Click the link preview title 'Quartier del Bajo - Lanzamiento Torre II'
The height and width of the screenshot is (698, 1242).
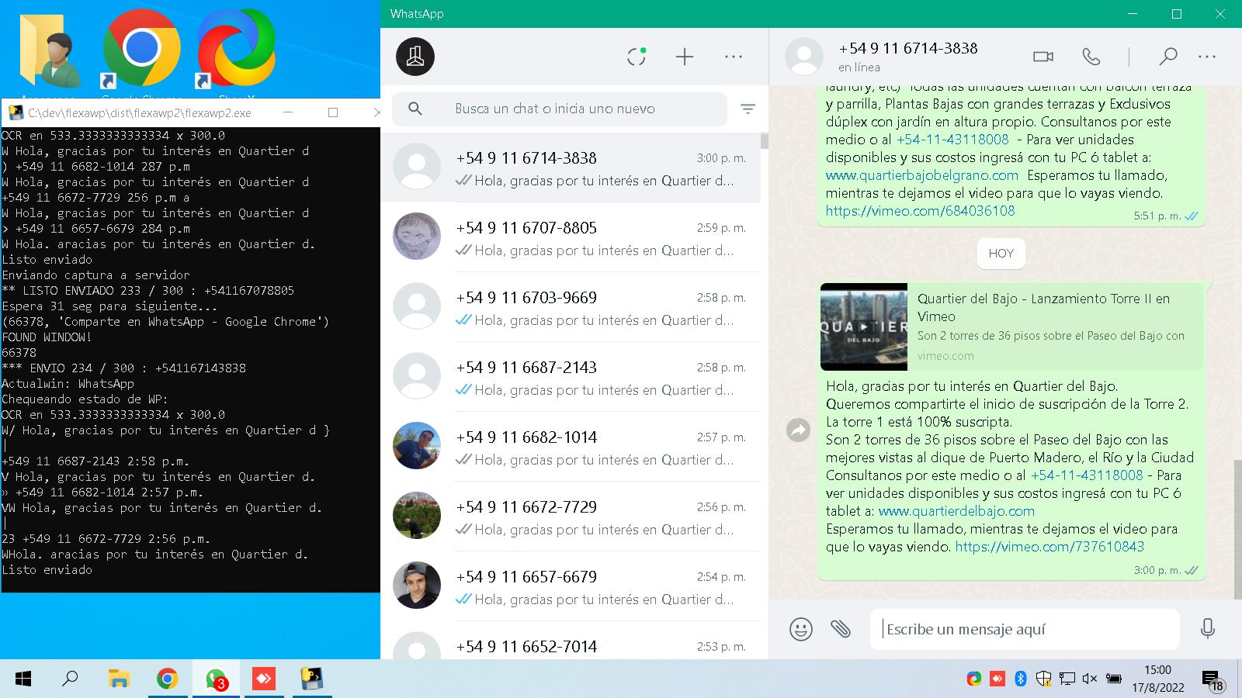[1043, 307]
